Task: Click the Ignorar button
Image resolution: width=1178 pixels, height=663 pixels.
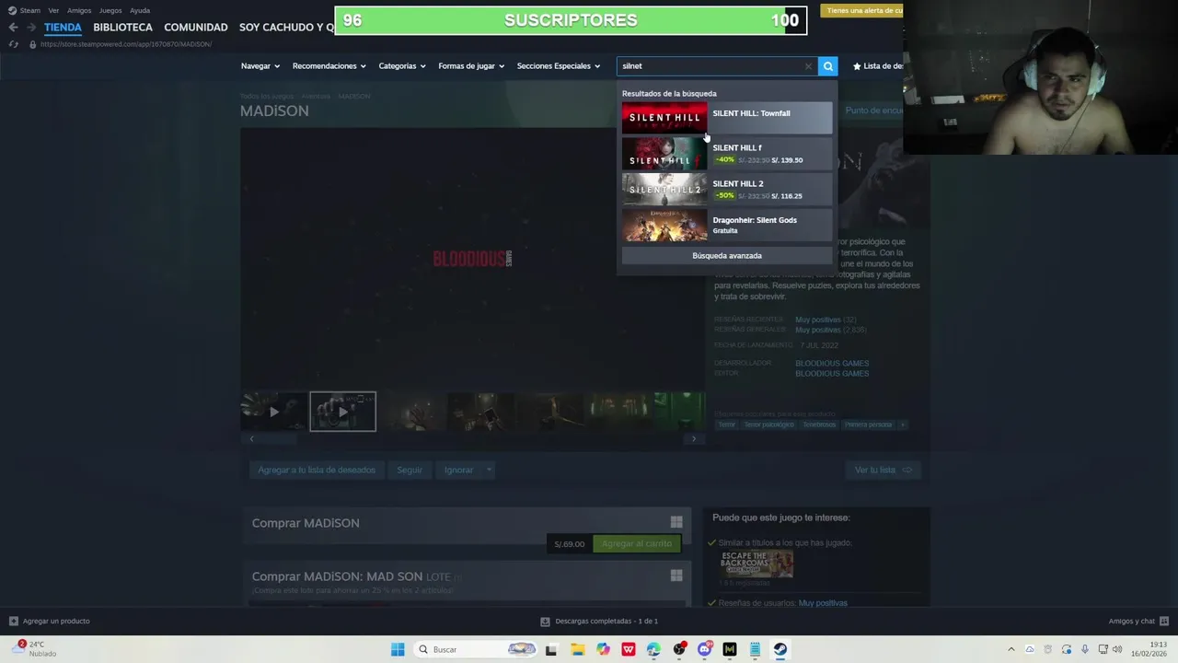Action: pyautogui.click(x=458, y=470)
